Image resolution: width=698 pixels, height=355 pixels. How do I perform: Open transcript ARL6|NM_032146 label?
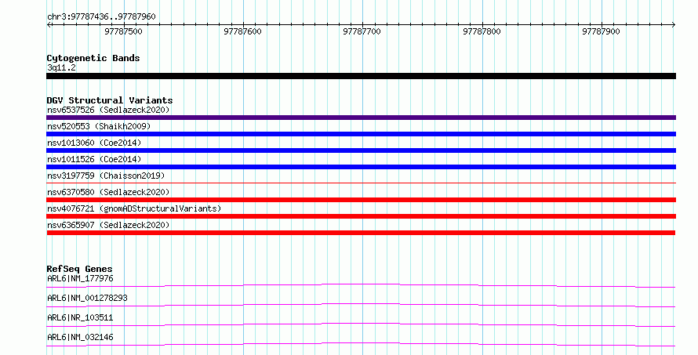pyautogui.click(x=80, y=337)
